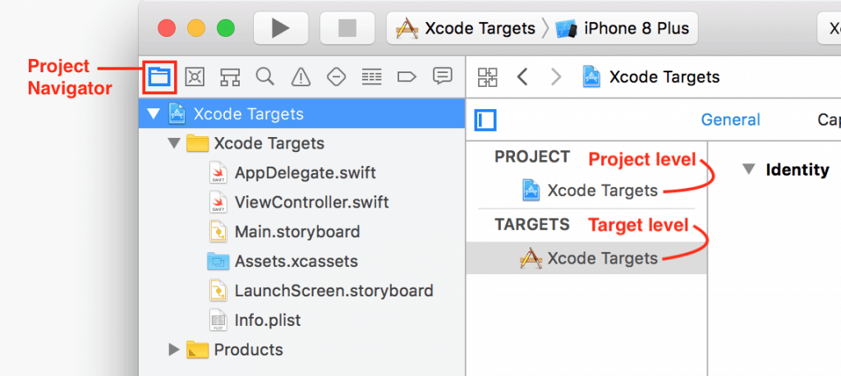Open the Source Control navigator
The width and height of the screenshot is (841, 376).
coord(195,77)
